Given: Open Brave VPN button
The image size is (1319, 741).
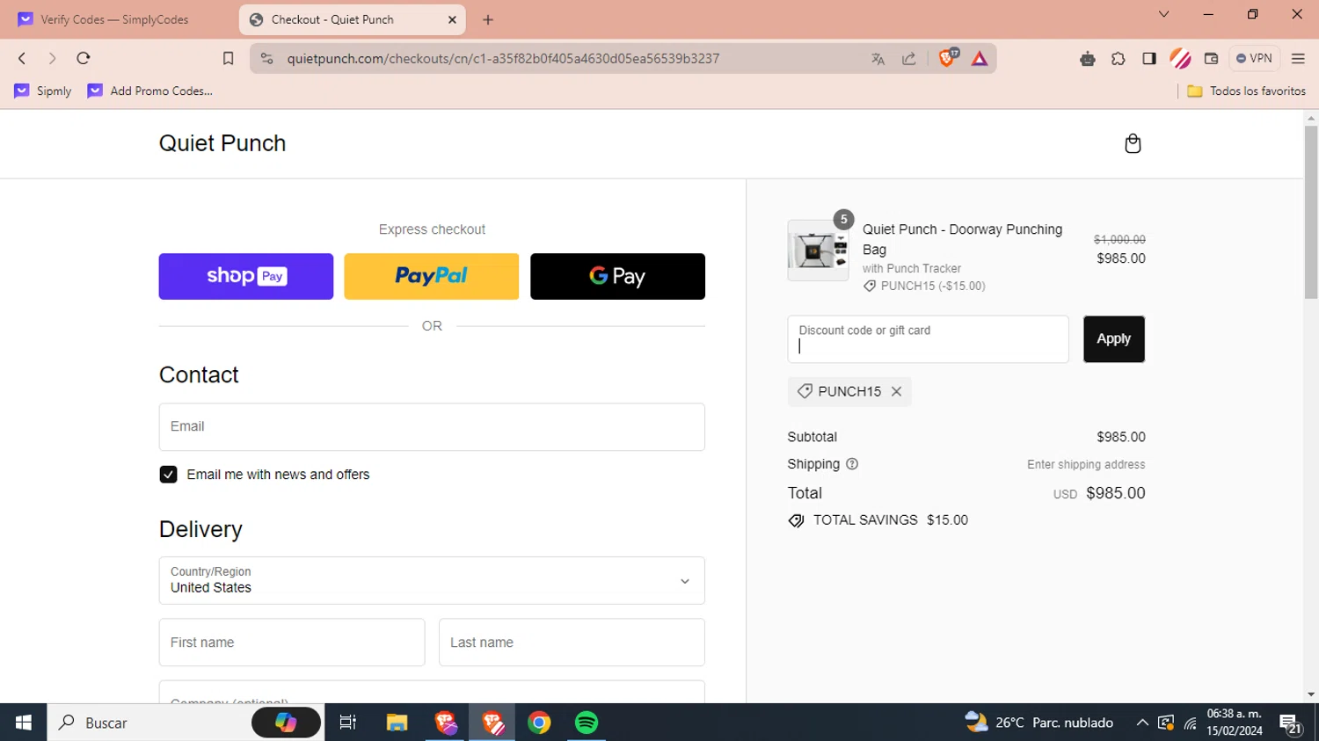Looking at the screenshot, I should pos(1254,58).
